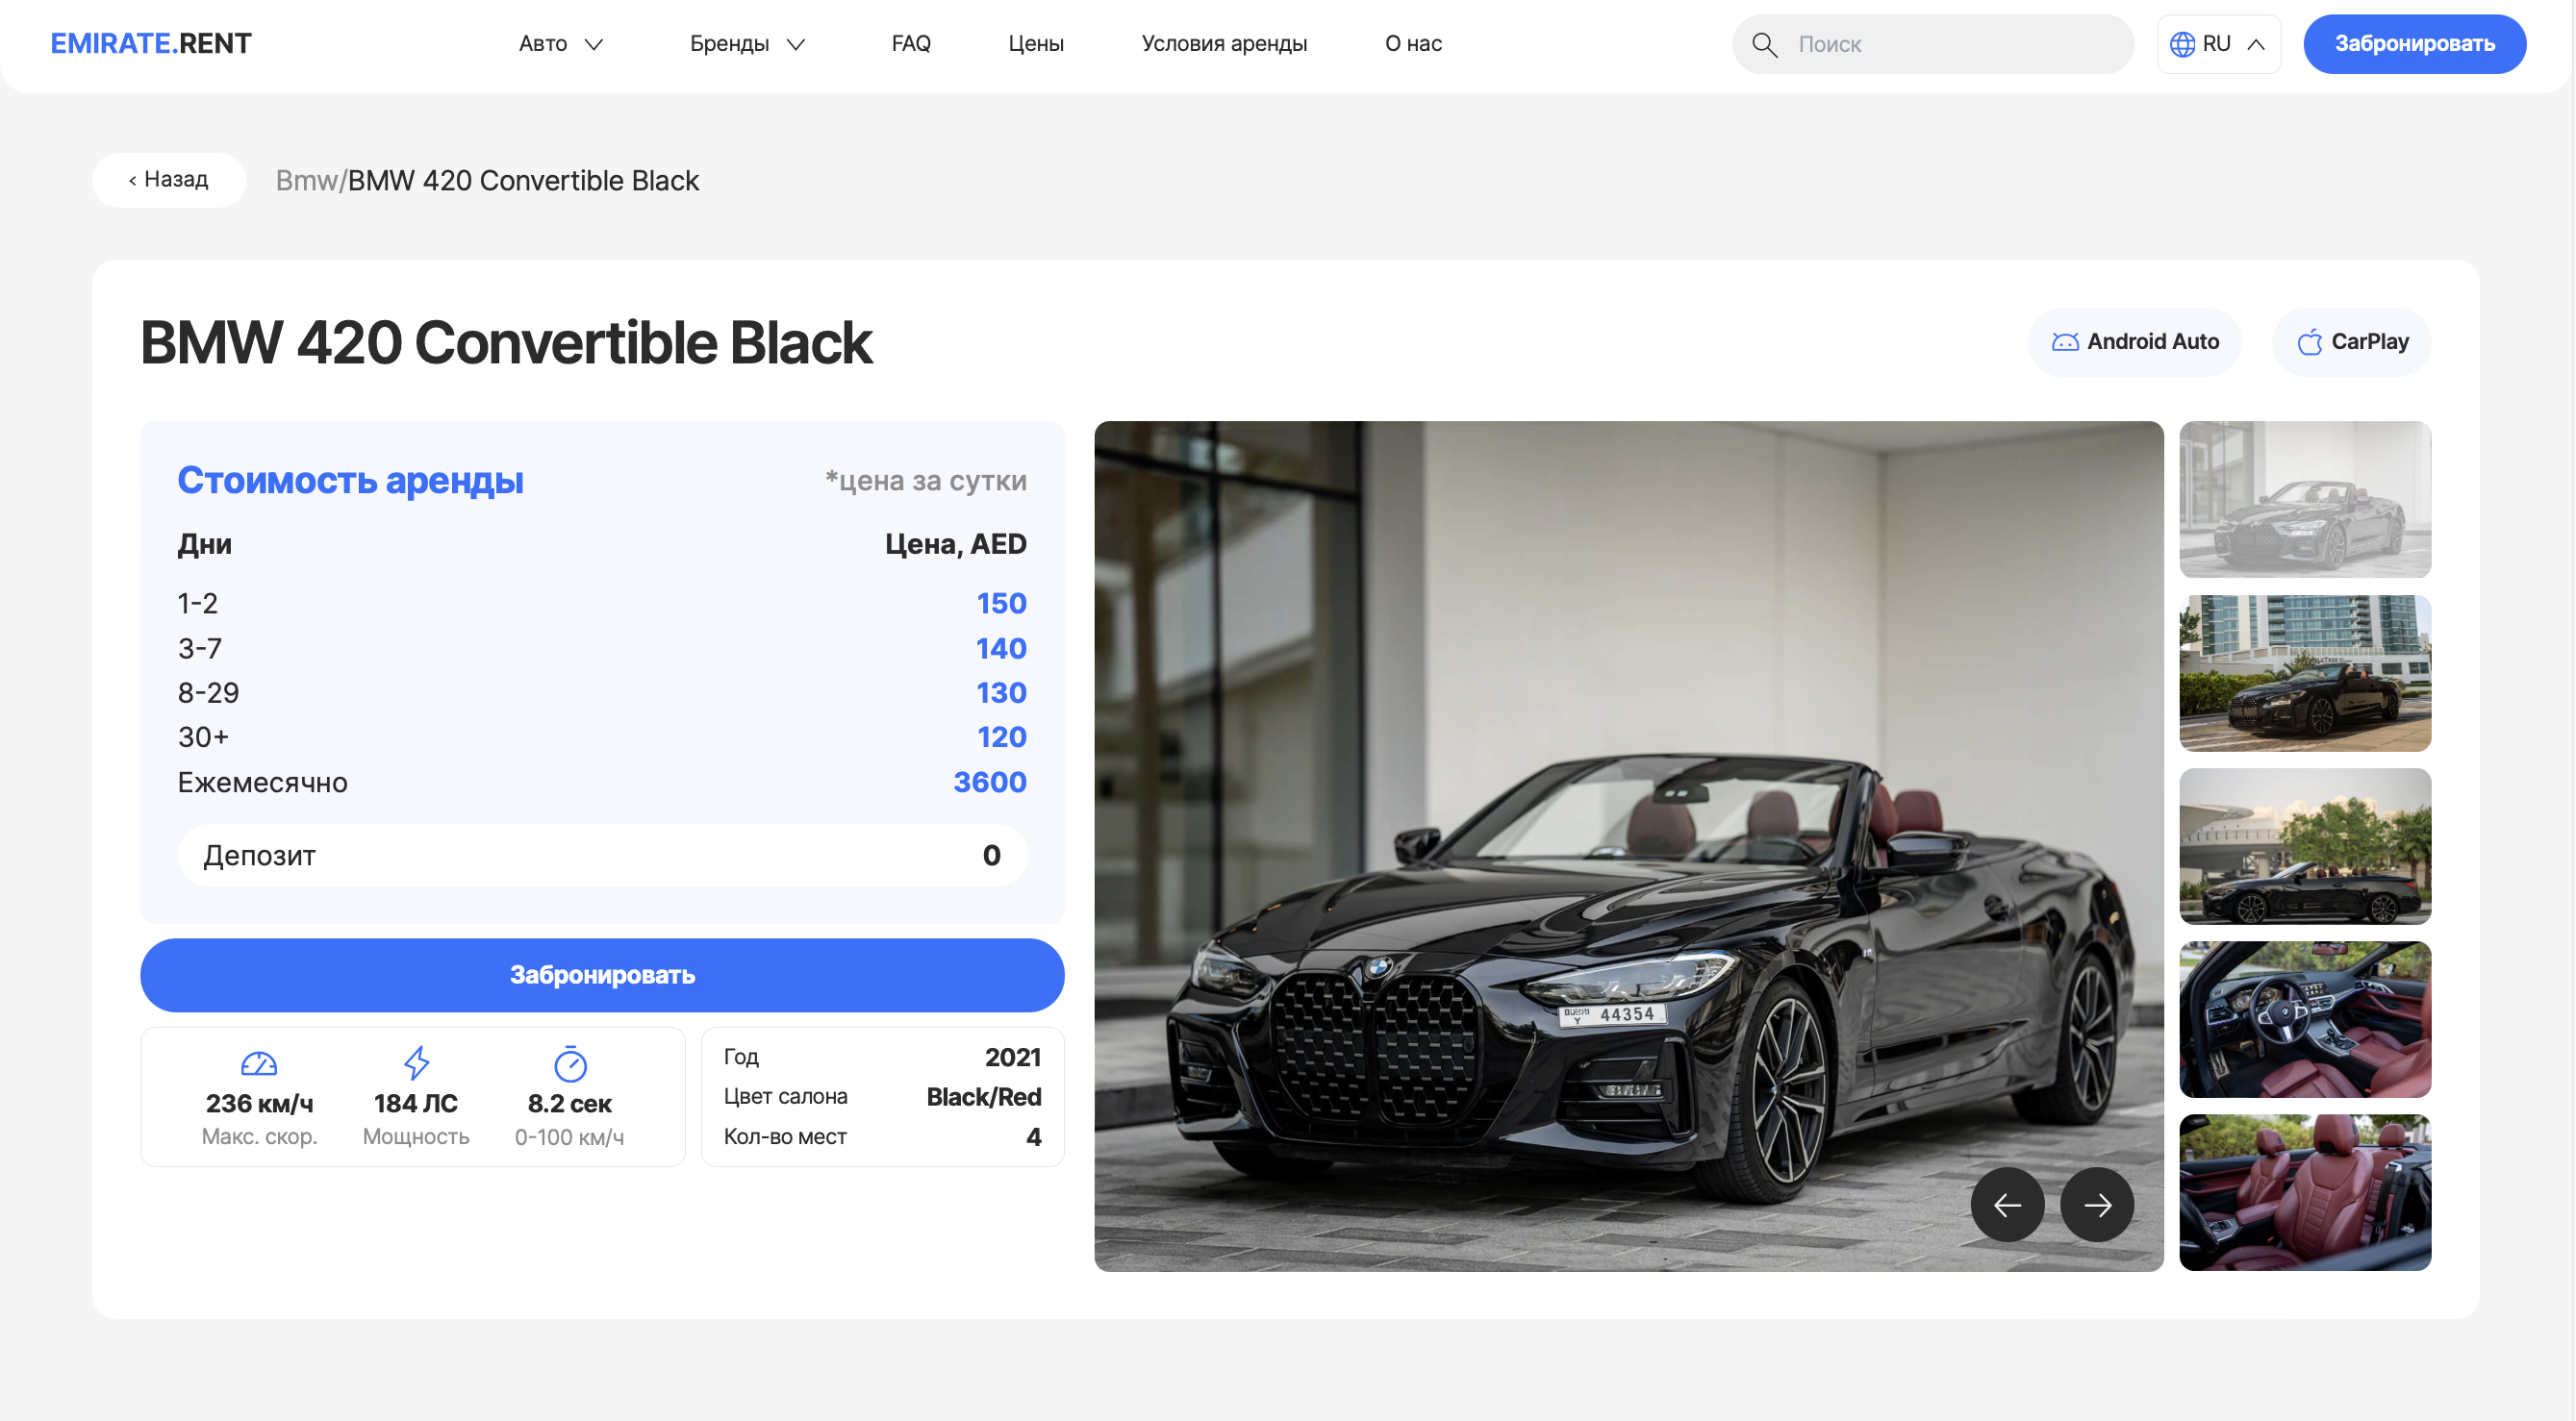Click the speedometer max speed icon

259,1063
